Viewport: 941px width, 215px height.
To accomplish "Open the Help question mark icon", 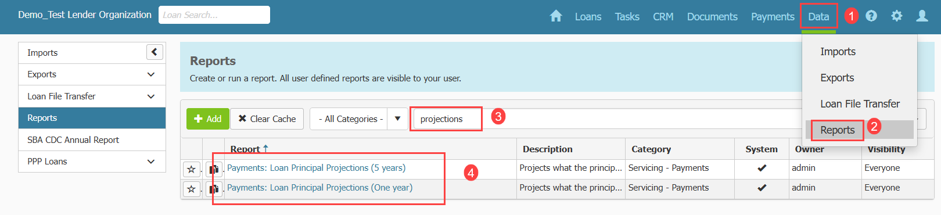I will click(x=871, y=16).
